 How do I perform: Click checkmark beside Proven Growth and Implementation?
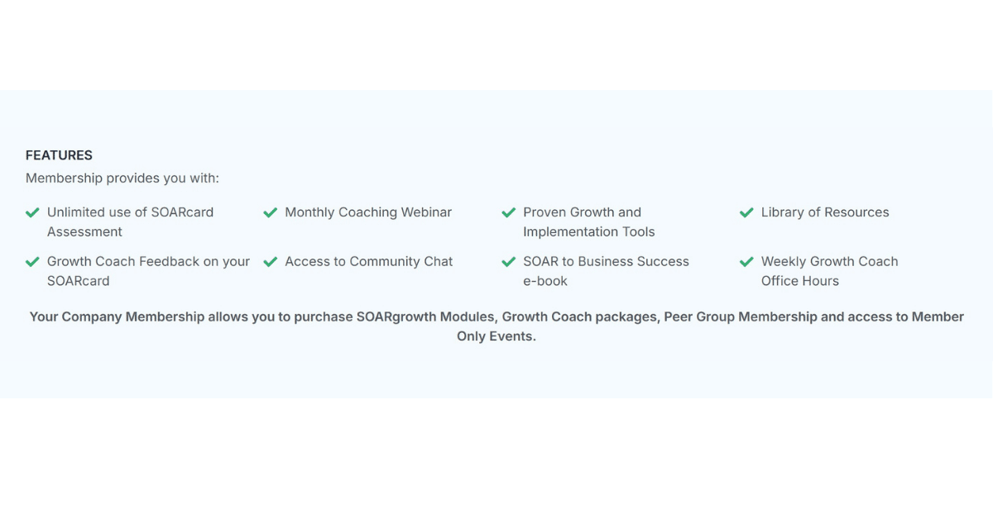pos(509,212)
